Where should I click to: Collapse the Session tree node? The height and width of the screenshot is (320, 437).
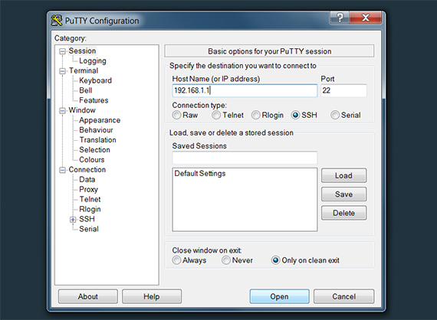(62, 51)
